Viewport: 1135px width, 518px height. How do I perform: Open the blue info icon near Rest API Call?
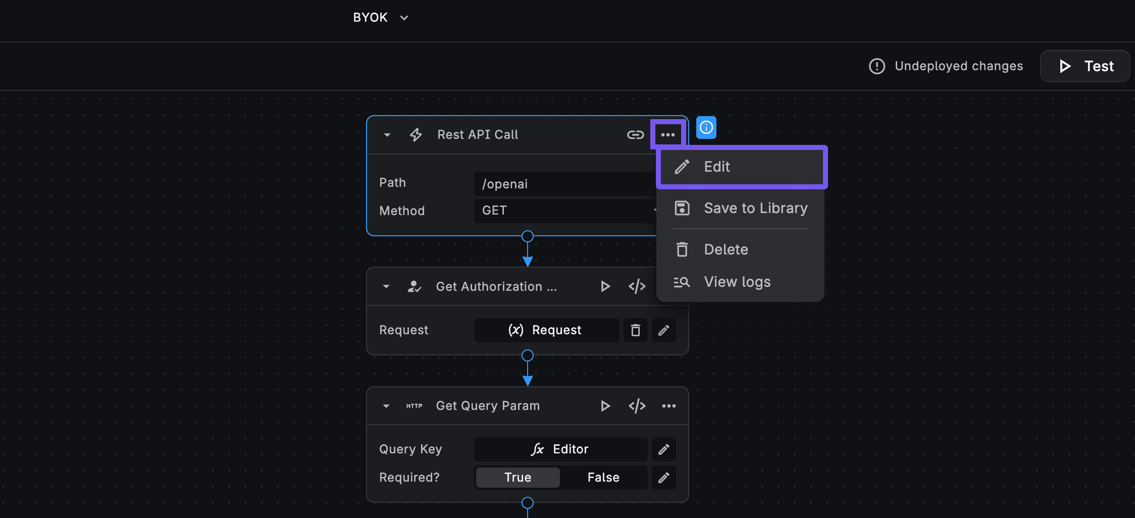pos(706,128)
